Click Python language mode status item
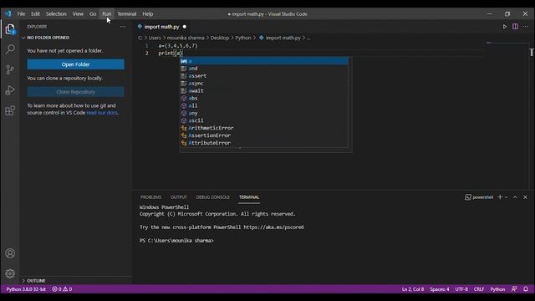 coord(497,289)
